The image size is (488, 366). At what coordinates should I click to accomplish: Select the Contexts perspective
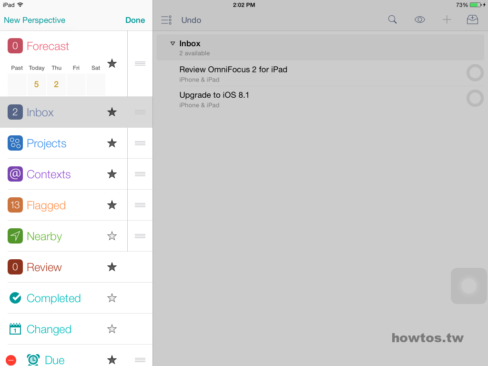coord(49,174)
